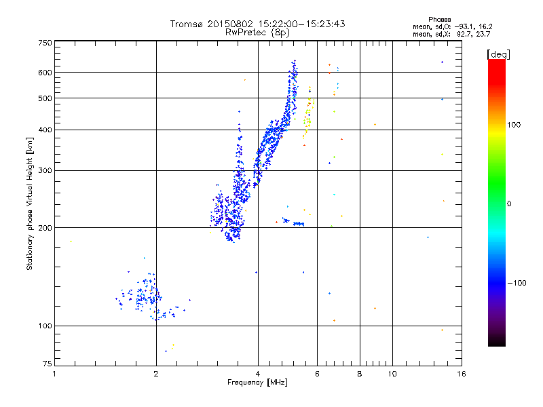Click the horizontal blue trace at 200 km near 5 MHz

pos(293,222)
